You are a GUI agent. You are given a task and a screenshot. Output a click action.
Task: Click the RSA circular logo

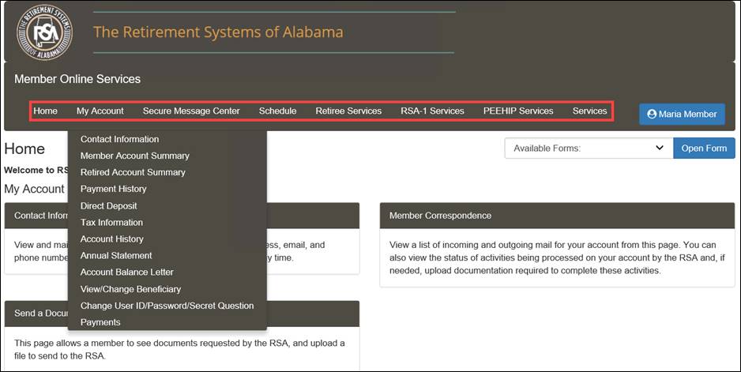point(45,32)
